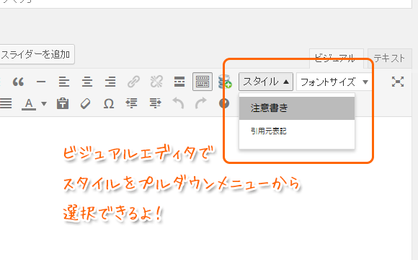Align text center
This screenshot has height=260, width=418.
(87, 82)
